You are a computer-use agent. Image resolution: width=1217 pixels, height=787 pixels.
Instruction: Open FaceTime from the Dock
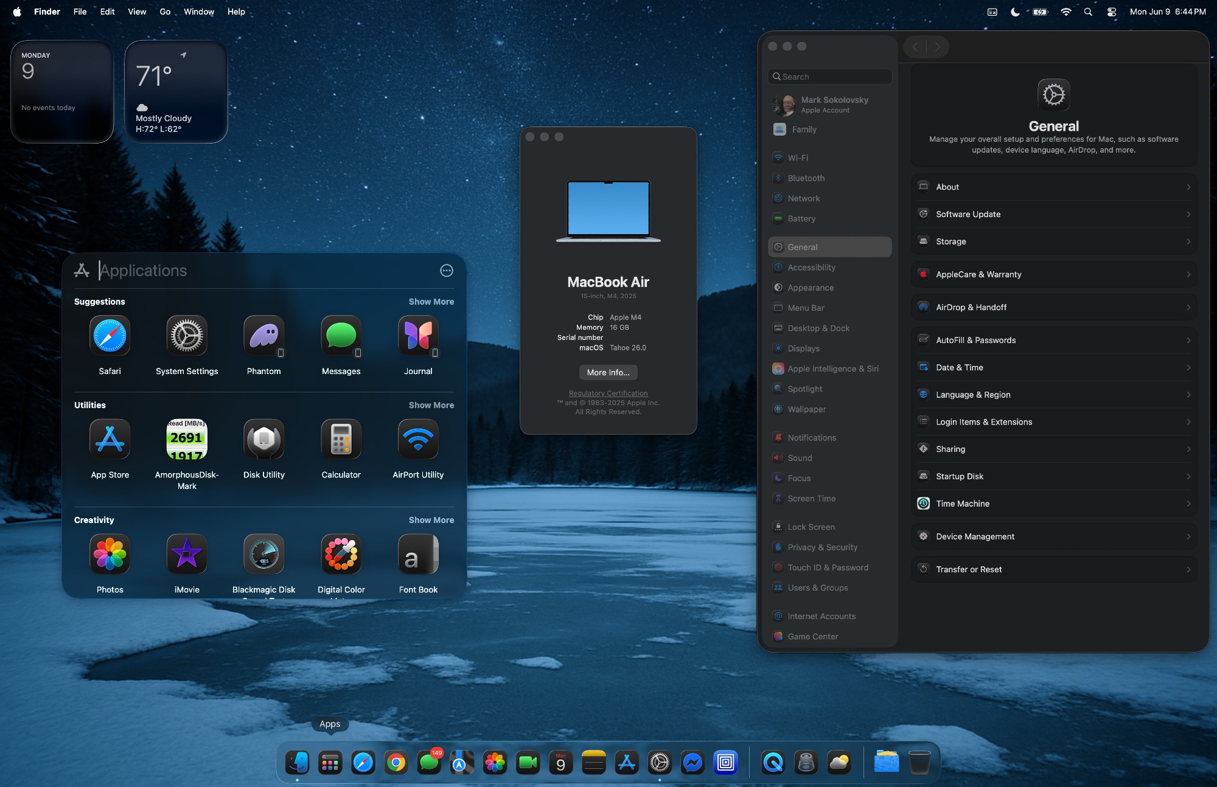528,762
